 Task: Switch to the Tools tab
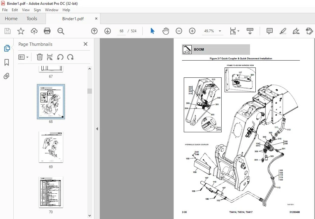pyautogui.click(x=32, y=19)
